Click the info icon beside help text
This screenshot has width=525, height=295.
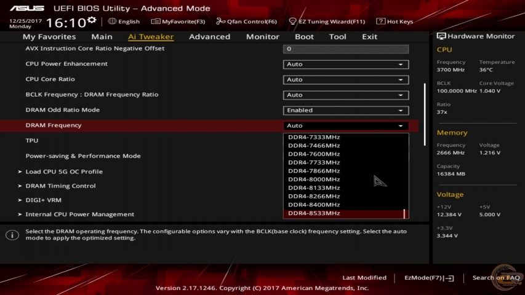[12, 235]
